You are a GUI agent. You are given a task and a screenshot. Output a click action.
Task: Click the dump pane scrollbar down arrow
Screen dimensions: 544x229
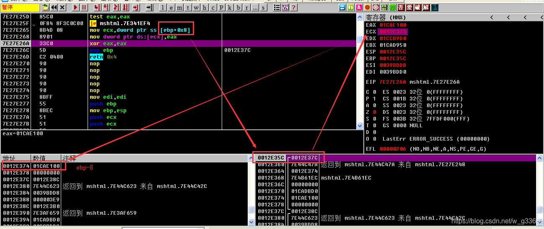point(251,221)
